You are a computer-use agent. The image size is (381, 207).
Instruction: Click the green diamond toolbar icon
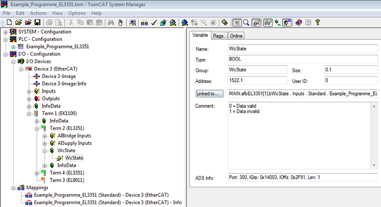point(278,23)
